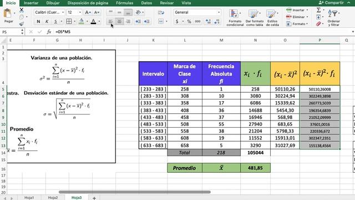Viewport: 355px width, 200px height.
Task: Open Estilos de celda
Action: coord(272,18)
